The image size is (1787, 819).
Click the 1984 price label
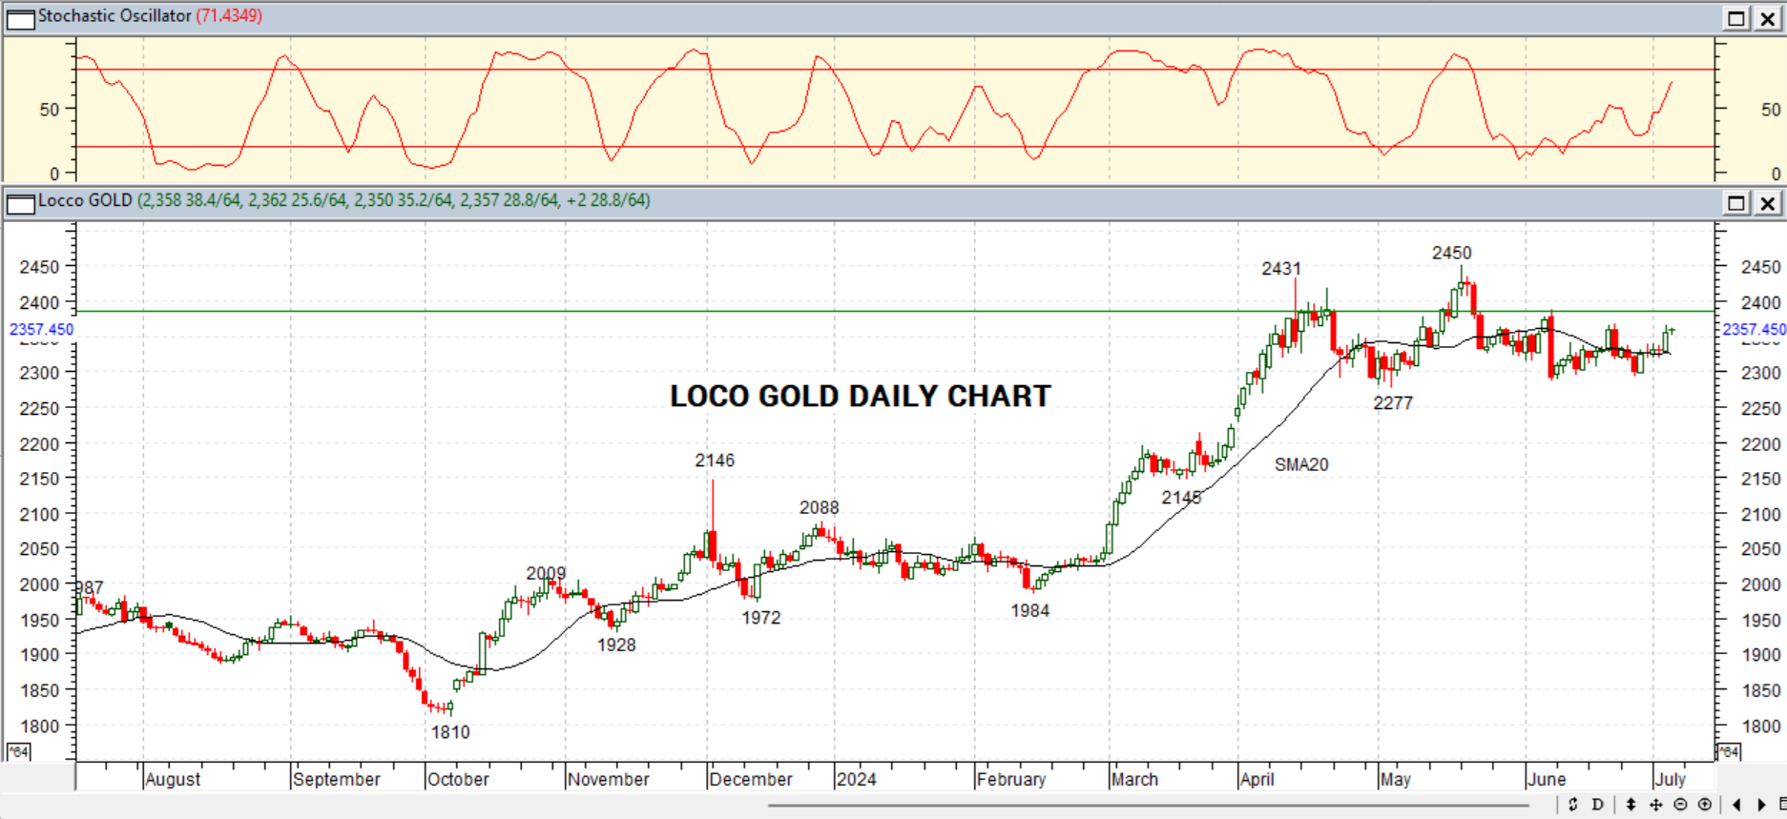(x=1030, y=611)
